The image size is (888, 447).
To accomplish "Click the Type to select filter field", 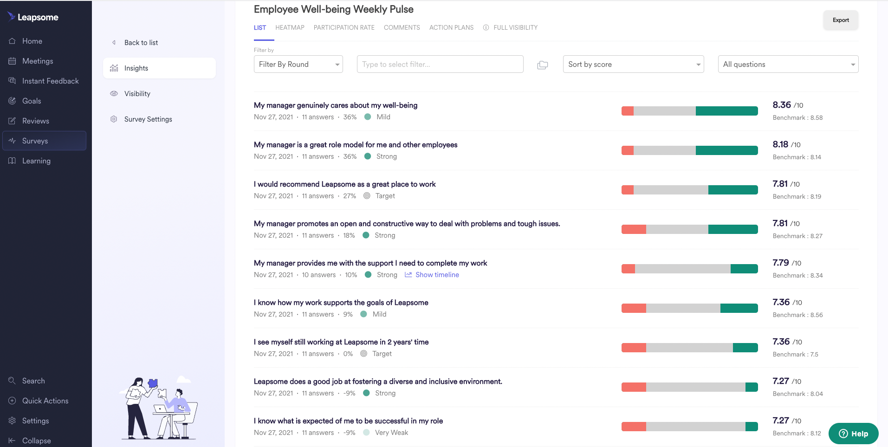I will (x=440, y=64).
